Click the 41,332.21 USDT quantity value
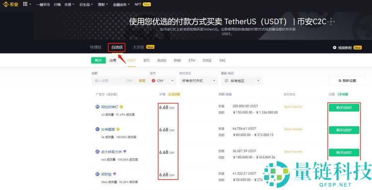Viewport: 372px width, 190px height. pyautogui.click(x=244, y=174)
